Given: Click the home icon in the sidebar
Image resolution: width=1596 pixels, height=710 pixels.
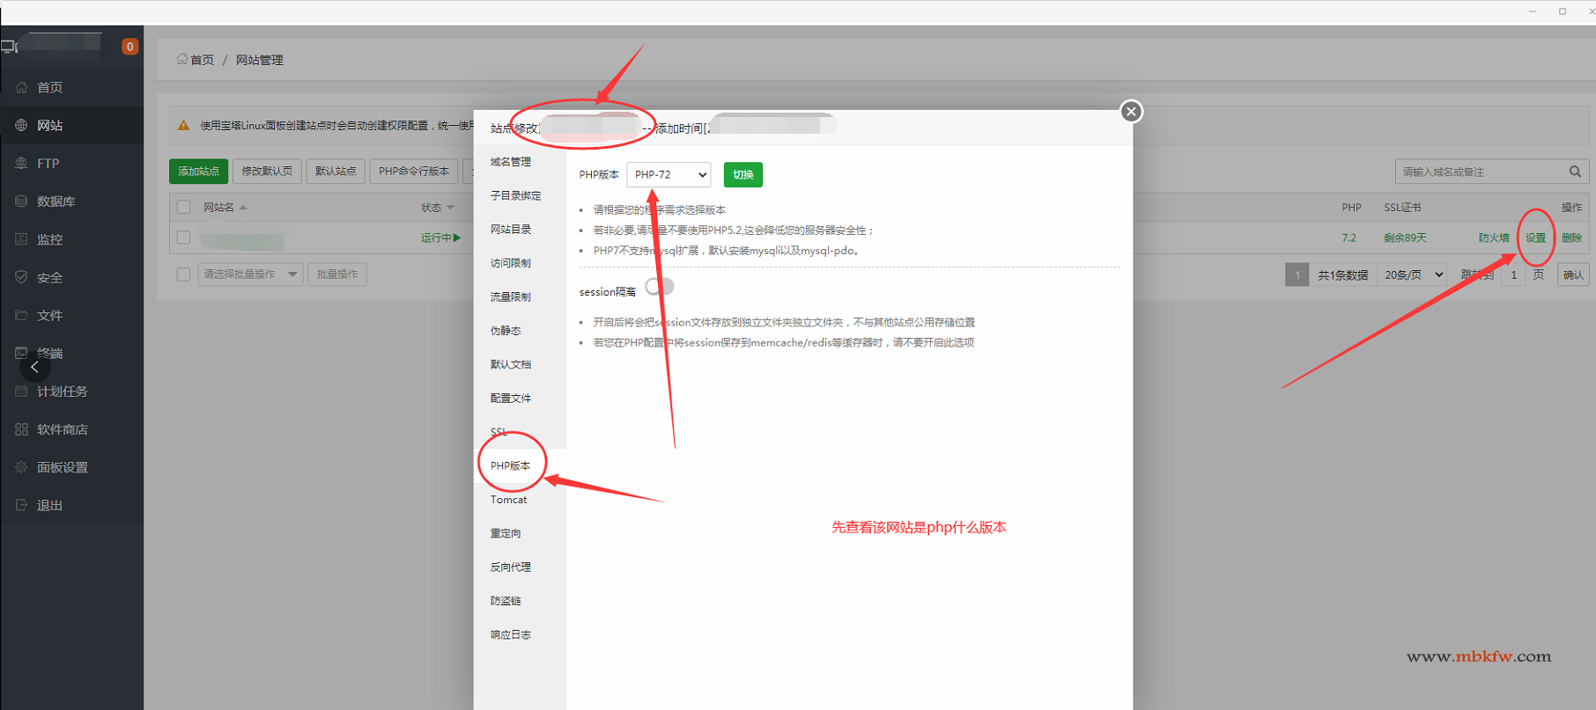Looking at the screenshot, I should pos(21,87).
